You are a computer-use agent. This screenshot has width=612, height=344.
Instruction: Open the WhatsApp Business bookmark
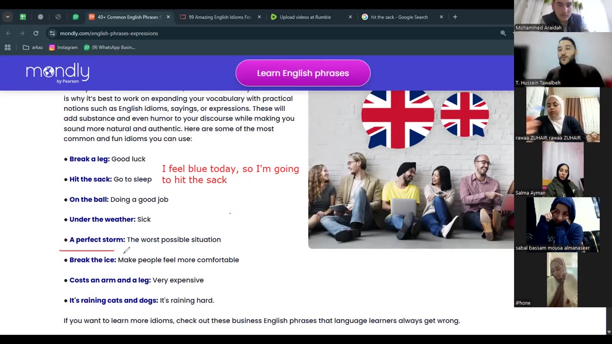pyautogui.click(x=109, y=47)
